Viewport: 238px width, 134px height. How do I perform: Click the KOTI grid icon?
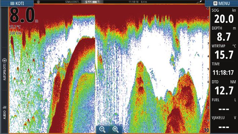(x=12, y=3)
